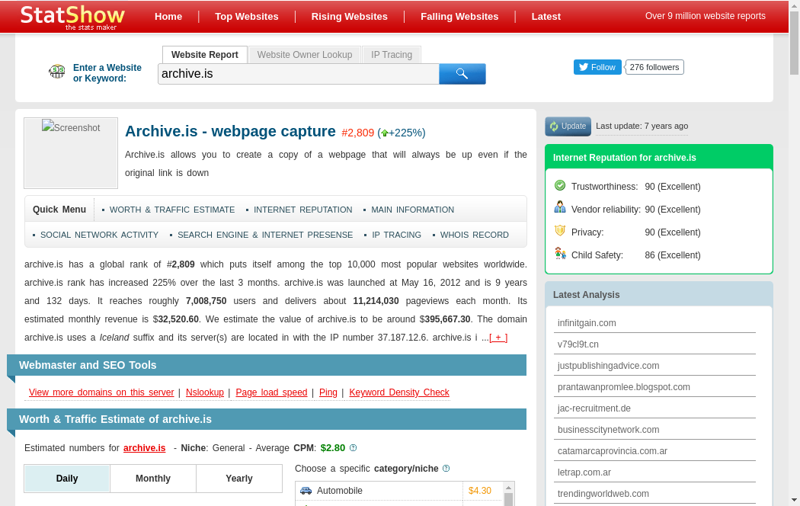Screen dimensions: 800x506
Task: Click the Trustworthiness green check icon
Action: tap(560, 185)
